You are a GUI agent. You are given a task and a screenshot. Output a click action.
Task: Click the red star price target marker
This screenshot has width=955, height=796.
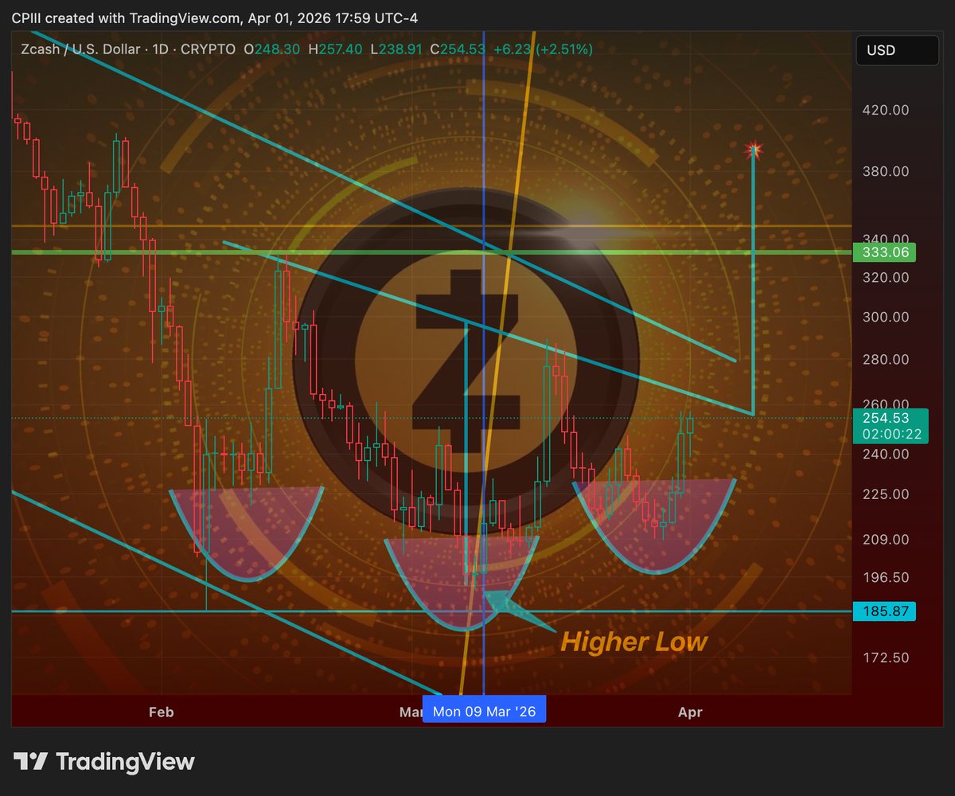753,150
